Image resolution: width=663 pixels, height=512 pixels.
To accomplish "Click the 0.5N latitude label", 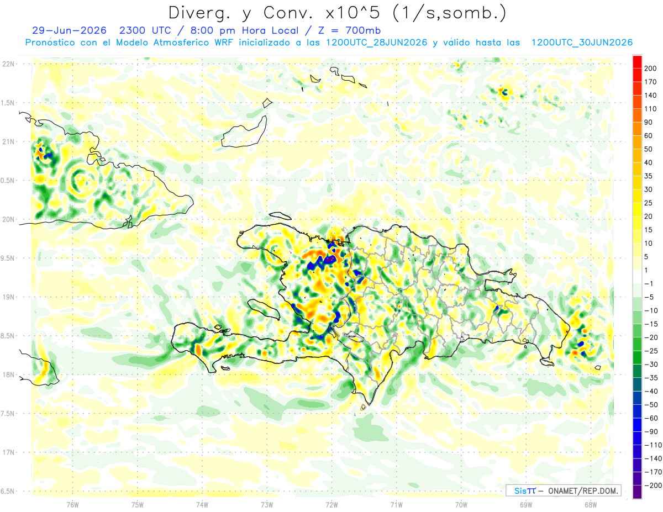I will point(8,181).
